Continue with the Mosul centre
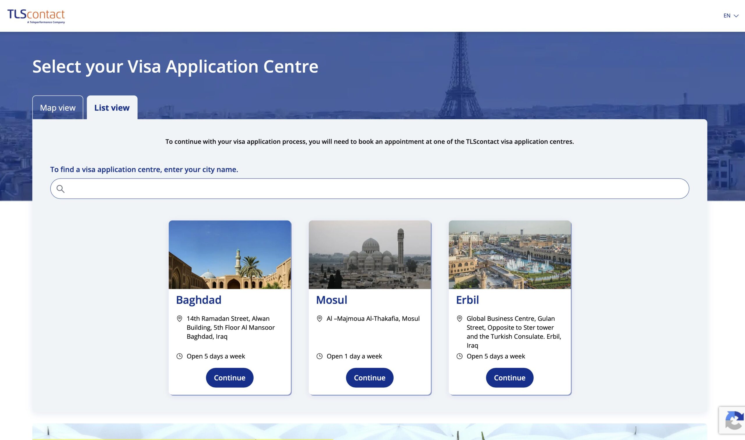Image resolution: width=745 pixels, height=440 pixels. point(370,378)
